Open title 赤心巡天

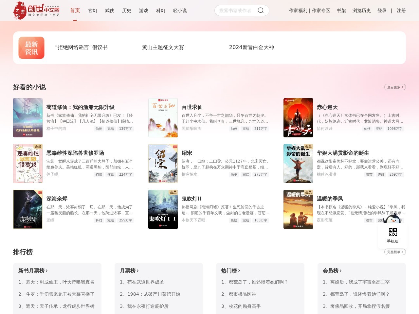click(327, 107)
